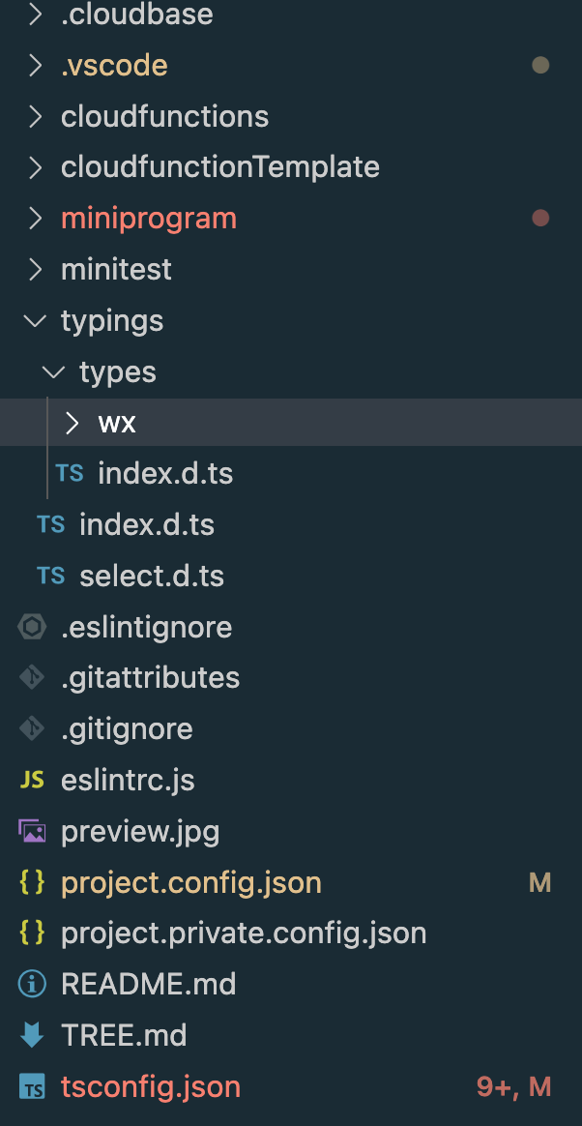The height and width of the screenshot is (1126, 582).
Task: Click the TS icon beside tsconfig.json
Action: click(32, 1087)
